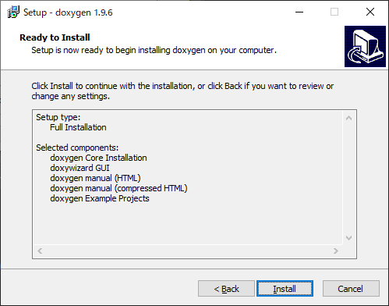Click the 'doxywizard GUI' component line
This screenshot has height=306, width=389.
pyautogui.click(x=80, y=168)
